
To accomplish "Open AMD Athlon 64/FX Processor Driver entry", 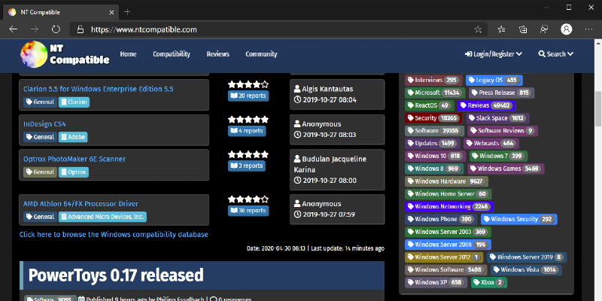I will pos(81,204).
